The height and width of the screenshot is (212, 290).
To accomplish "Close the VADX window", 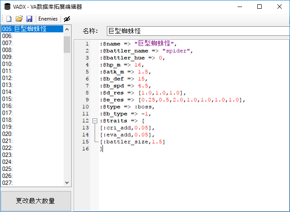I will (280, 7).
